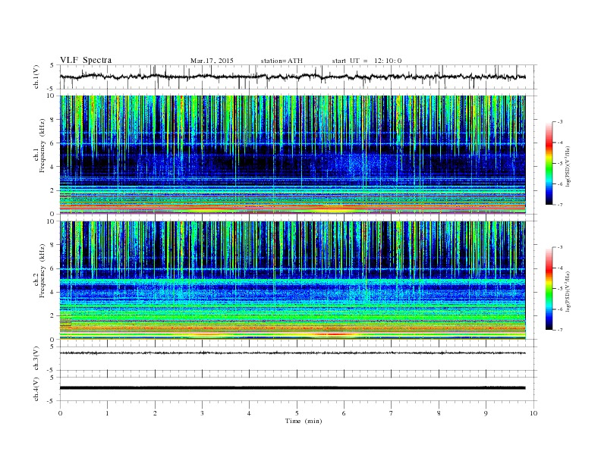Click the "-5" tick of ch.1(V) axis

coord(52,89)
